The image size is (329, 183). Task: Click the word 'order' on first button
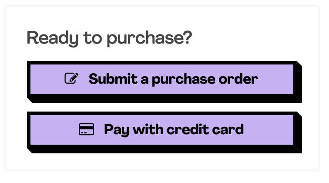238,79
